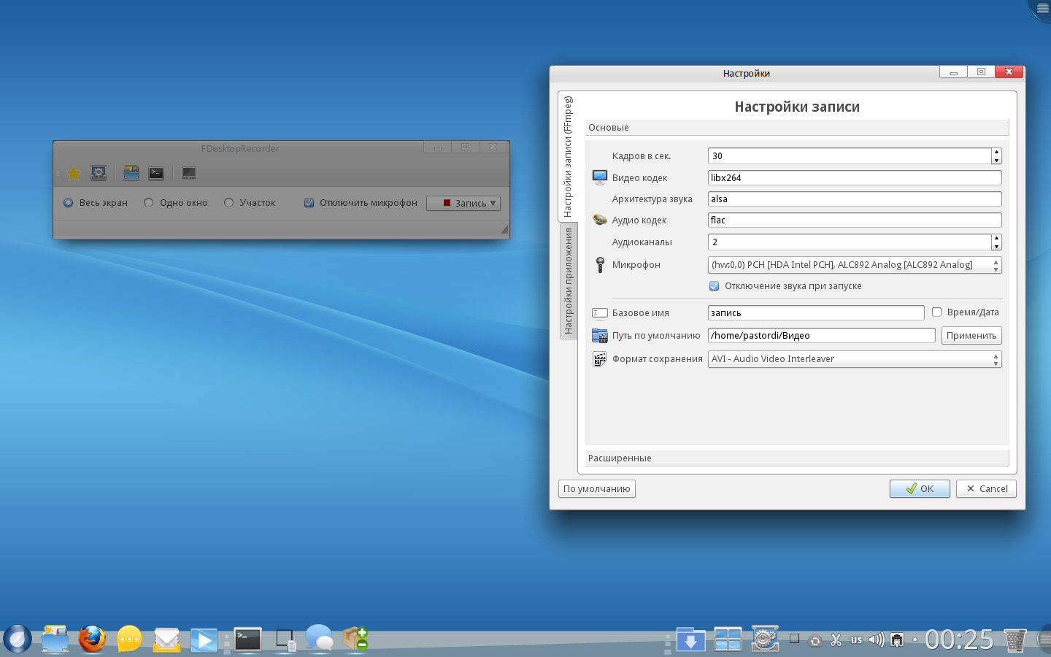This screenshot has height=657, width=1051.
Task: Open Firefox from the taskbar
Action: [x=92, y=639]
